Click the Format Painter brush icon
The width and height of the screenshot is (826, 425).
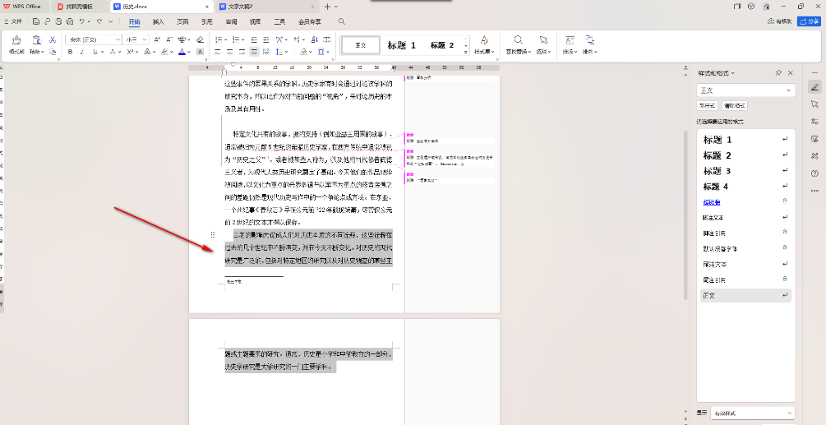16,41
